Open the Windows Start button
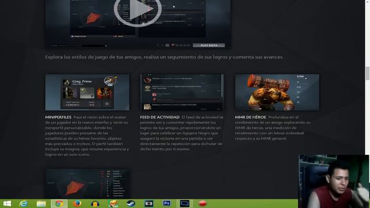The width and height of the screenshot is (370, 208). [7, 203]
